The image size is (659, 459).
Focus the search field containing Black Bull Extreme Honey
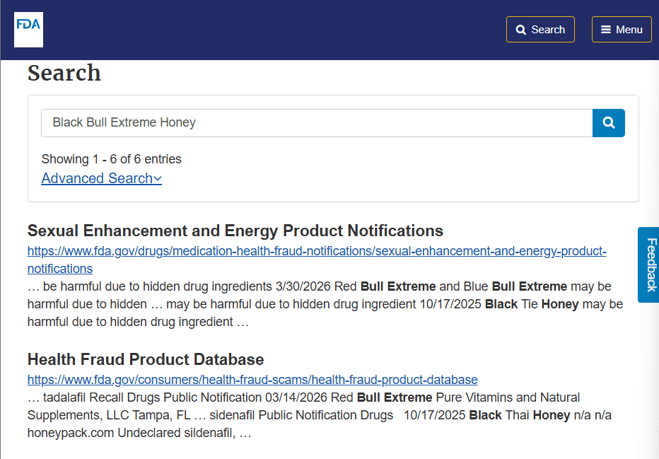[317, 123]
